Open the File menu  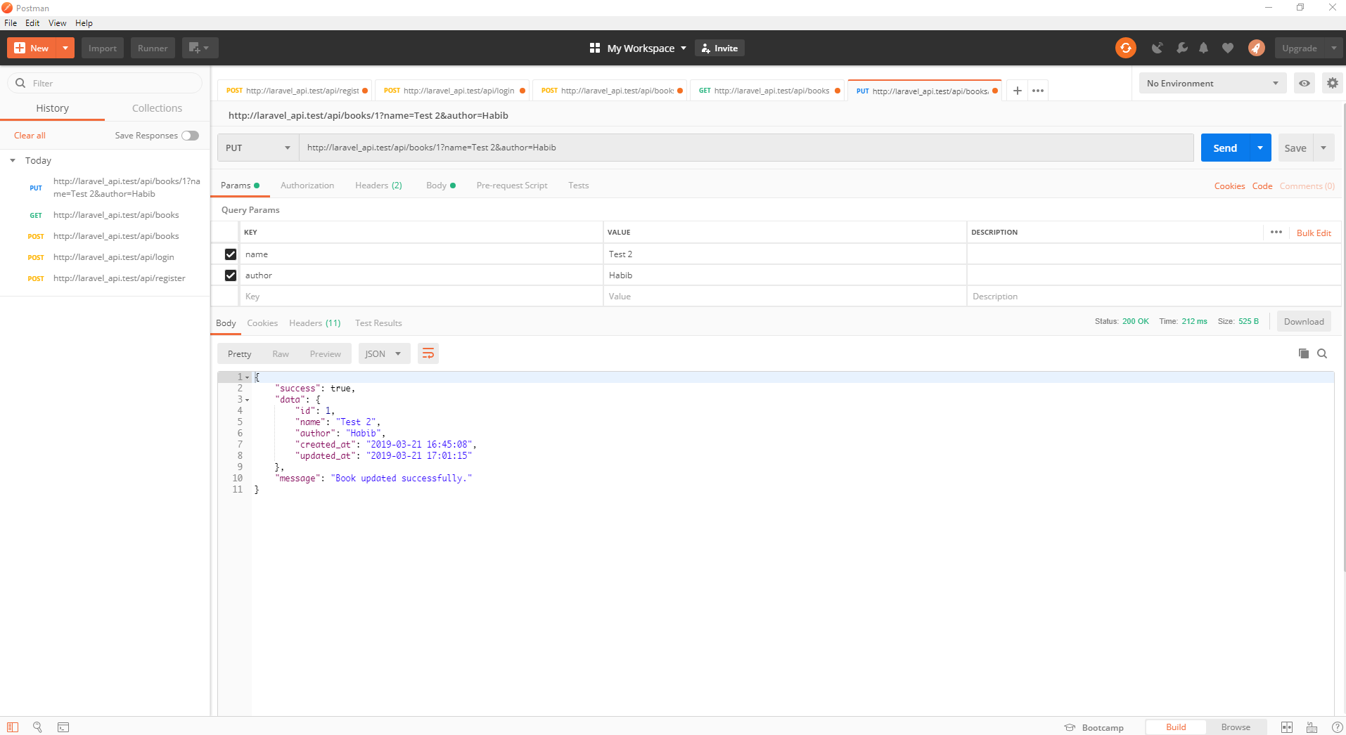pyautogui.click(x=11, y=23)
